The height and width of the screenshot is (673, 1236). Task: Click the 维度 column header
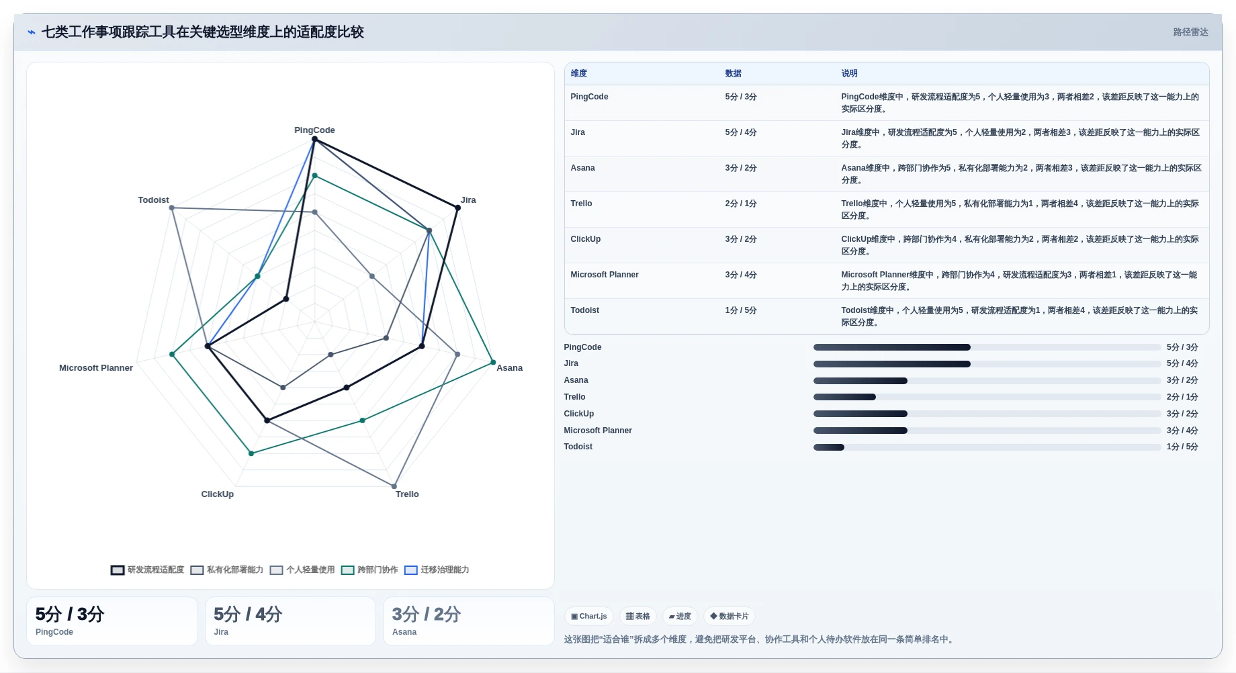click(579, 73)
